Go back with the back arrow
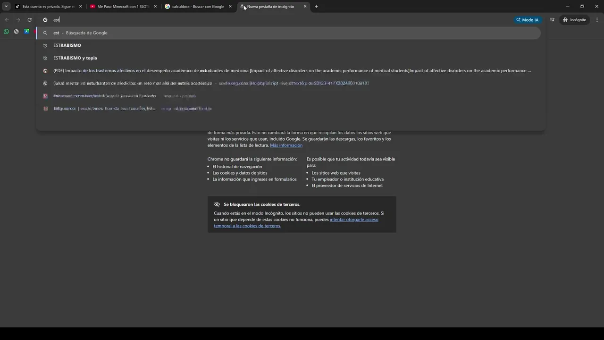Screen dimensions: 604x340 [7, 20]
